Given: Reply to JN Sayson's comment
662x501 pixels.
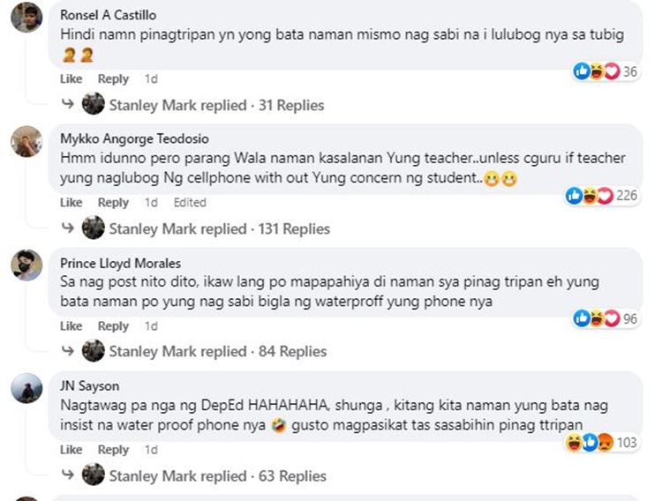Looking at the screenshot, I should [113, 450].
